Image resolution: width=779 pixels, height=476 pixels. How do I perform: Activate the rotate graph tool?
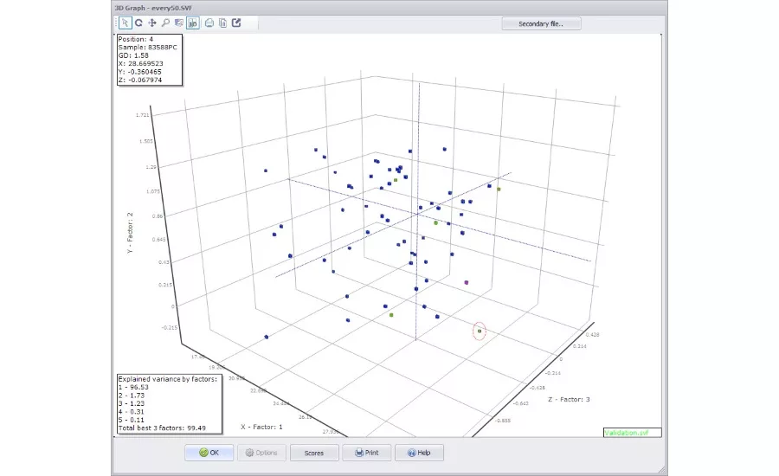coord(138,23)
